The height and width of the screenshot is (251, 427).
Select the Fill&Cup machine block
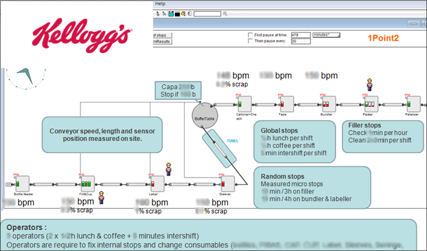coord(87,184)
